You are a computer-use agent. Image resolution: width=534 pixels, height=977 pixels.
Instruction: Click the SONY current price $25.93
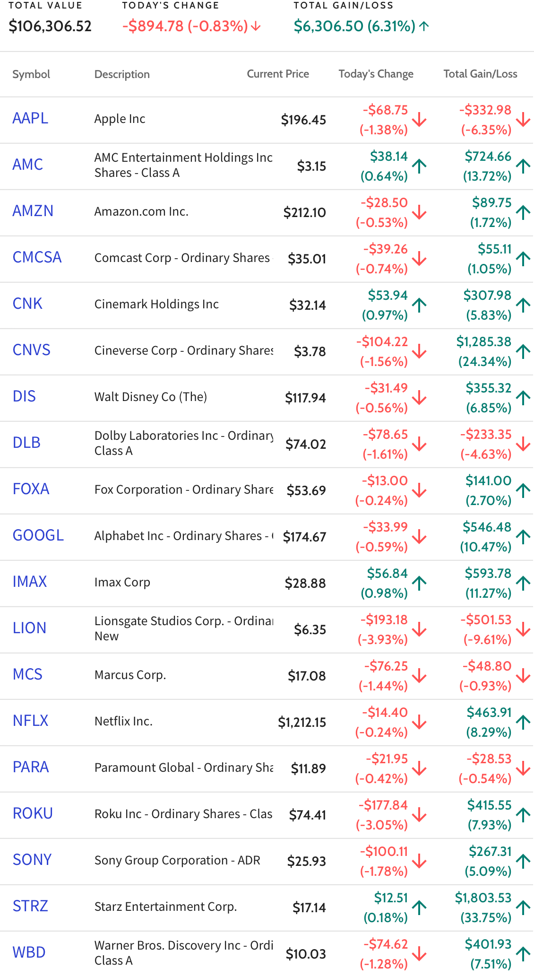307,861
